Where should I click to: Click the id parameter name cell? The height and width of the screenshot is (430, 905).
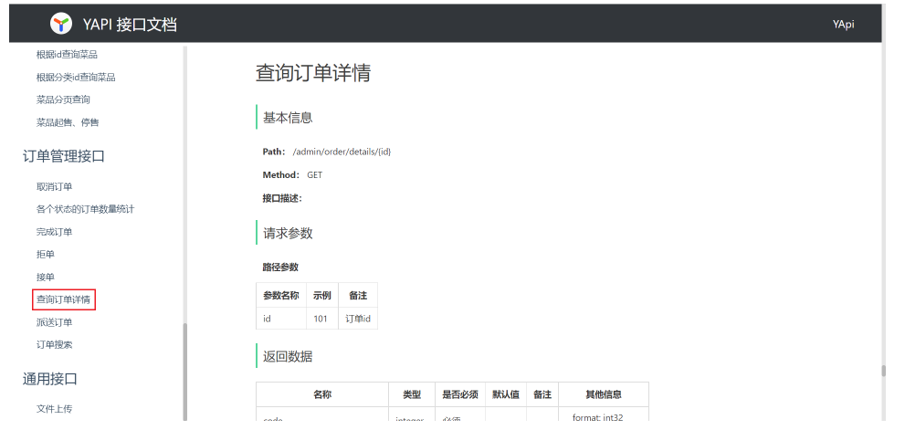click(x=281, y=319)
